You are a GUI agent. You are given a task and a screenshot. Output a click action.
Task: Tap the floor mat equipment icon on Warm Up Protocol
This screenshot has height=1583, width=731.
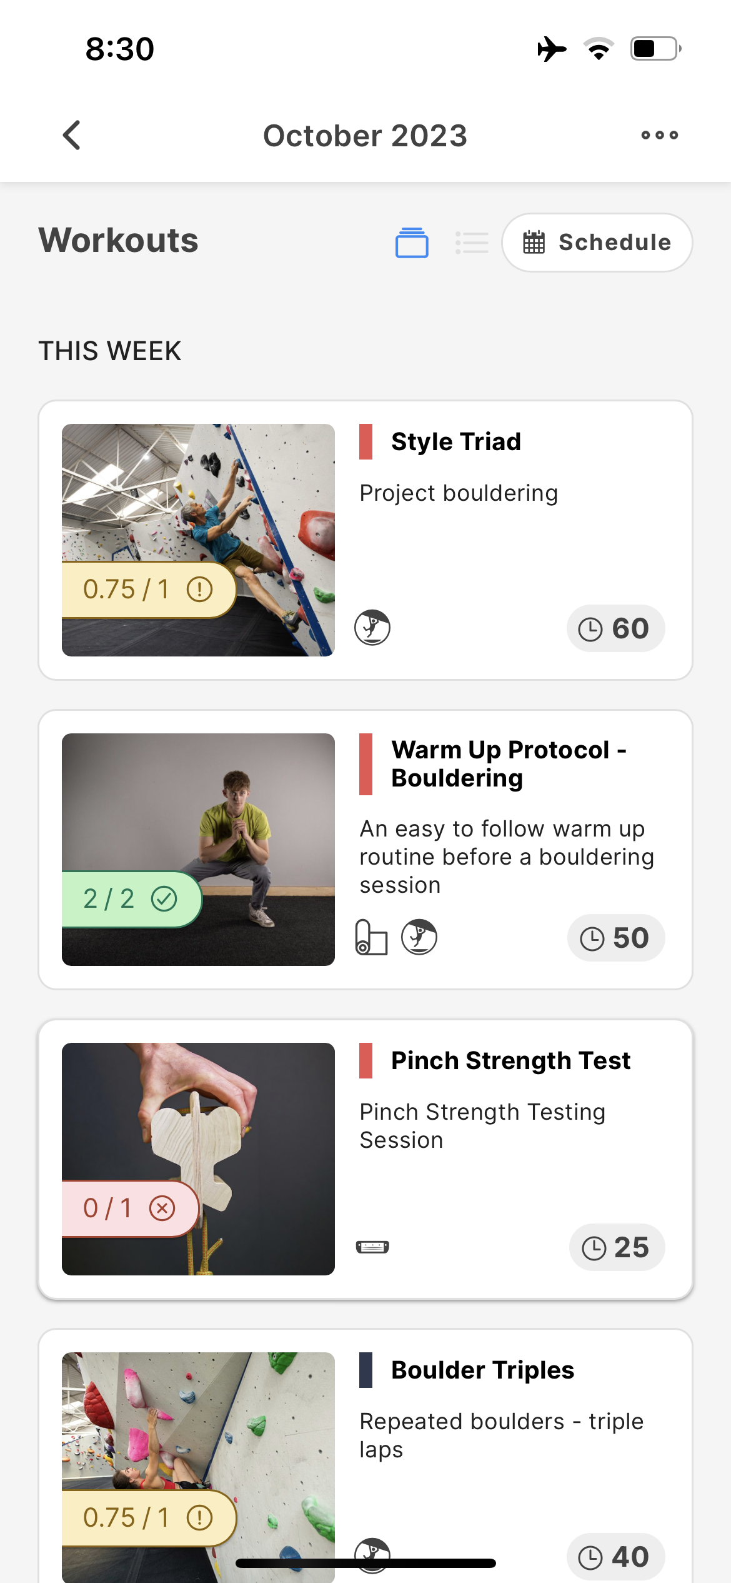click(371, 937)
